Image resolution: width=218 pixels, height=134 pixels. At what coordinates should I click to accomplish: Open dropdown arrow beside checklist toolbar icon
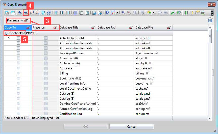pyautogui.click(x=117, y=12)
